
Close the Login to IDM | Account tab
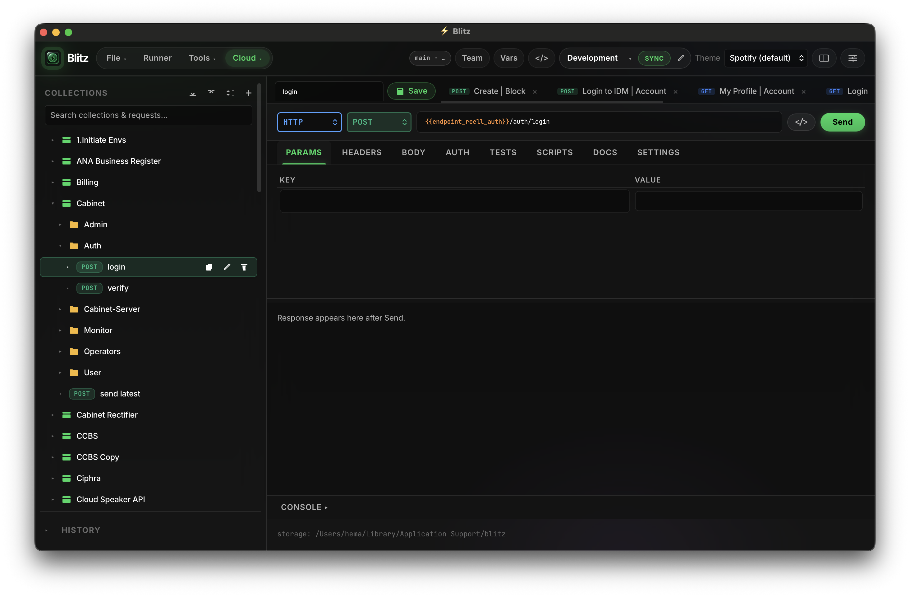(x=676, y=92)
